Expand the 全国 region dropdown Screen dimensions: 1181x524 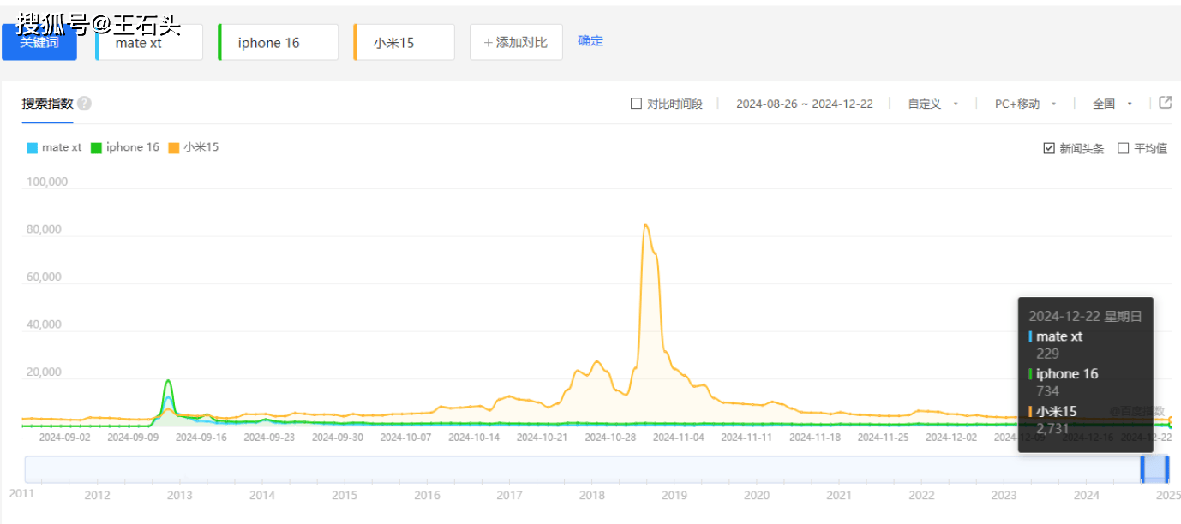pyautogui.click(x=1112, y=104)
